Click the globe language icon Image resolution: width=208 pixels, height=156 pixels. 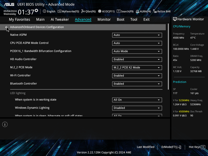click(45, 11)
